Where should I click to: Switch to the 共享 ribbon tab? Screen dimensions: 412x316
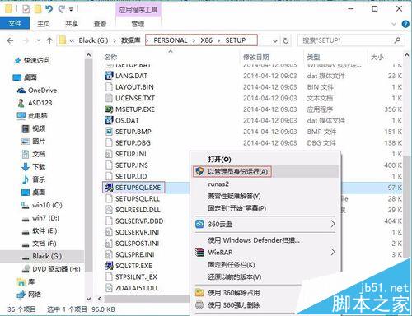point(72,24)
